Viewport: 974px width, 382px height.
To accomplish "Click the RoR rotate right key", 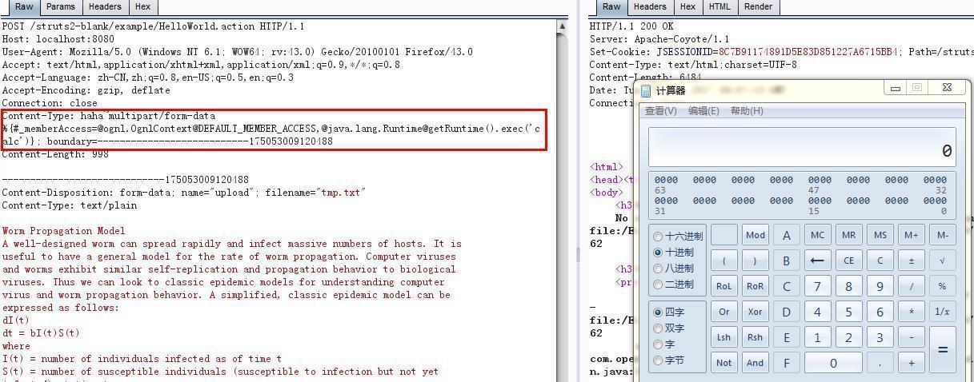I will pyautogui.click(x=755, y=286).
